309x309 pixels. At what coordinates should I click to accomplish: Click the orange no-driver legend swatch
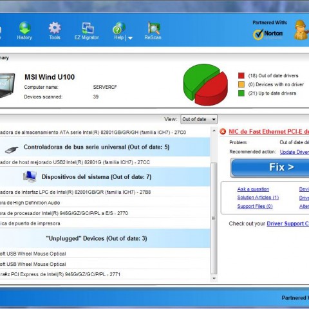pyautogui.click(x=241, y=84)
